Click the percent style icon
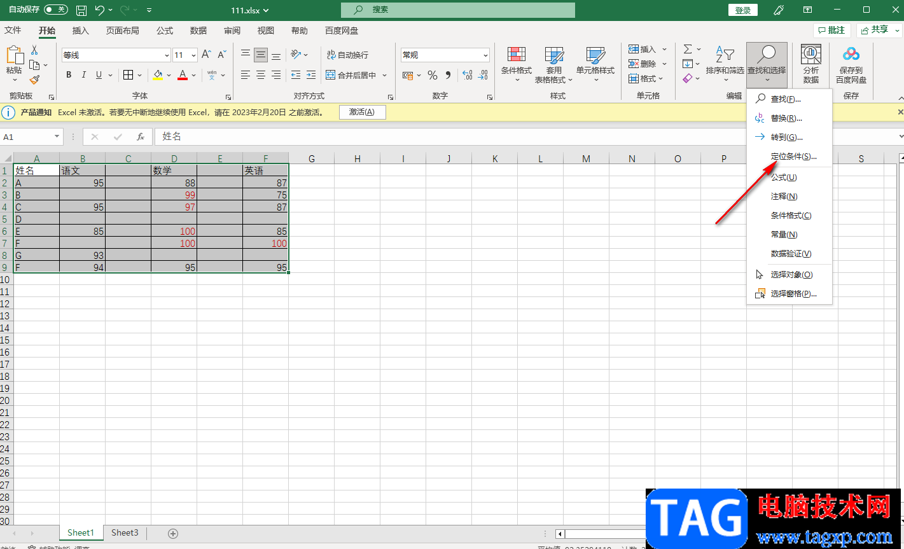The image size is (904, 549). 433,75
